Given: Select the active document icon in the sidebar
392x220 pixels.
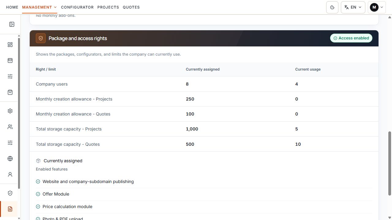Looking at the screenshot, I should coord(10,209).
